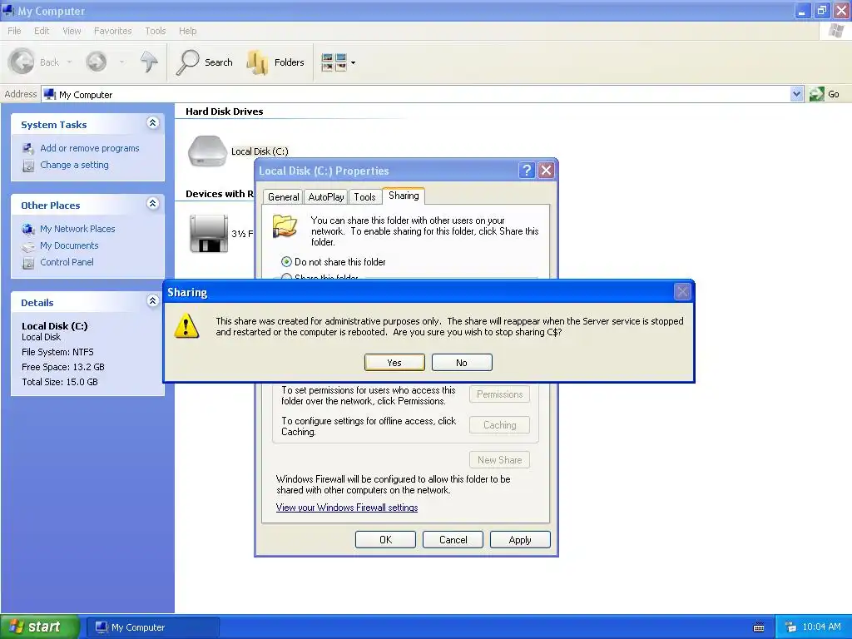This screenshot has height=639, width=852.
Task: Click the Go button icon
Action: pos(817,94)
